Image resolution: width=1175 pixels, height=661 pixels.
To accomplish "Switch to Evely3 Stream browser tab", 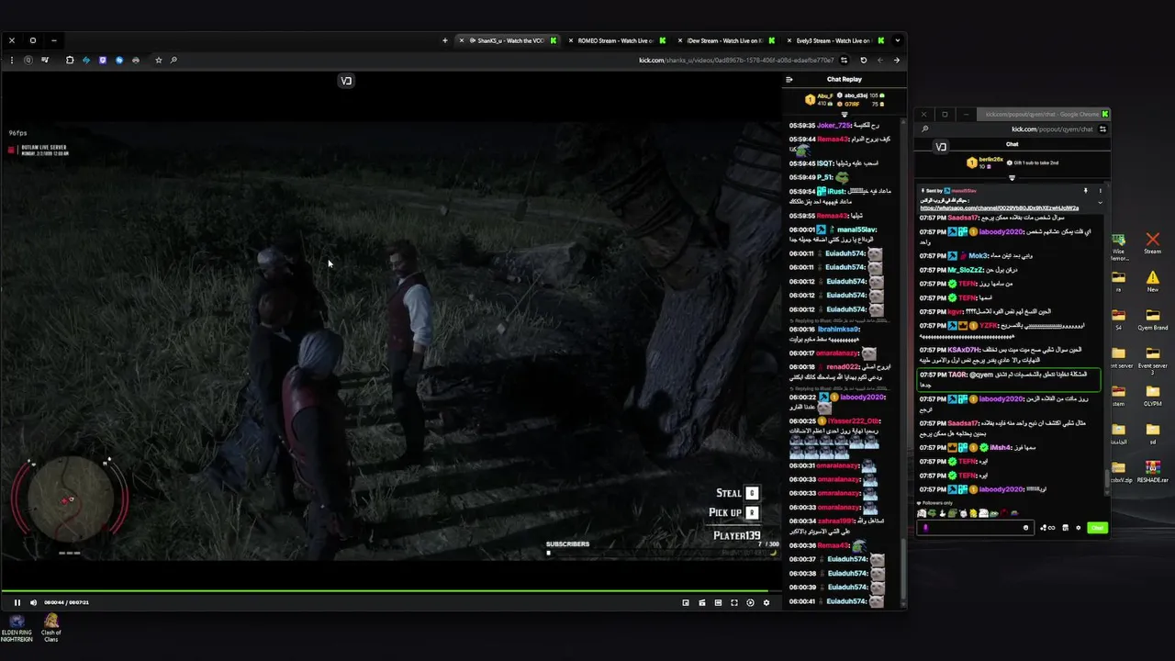I will pyautogui.click(x=834, y=40).
